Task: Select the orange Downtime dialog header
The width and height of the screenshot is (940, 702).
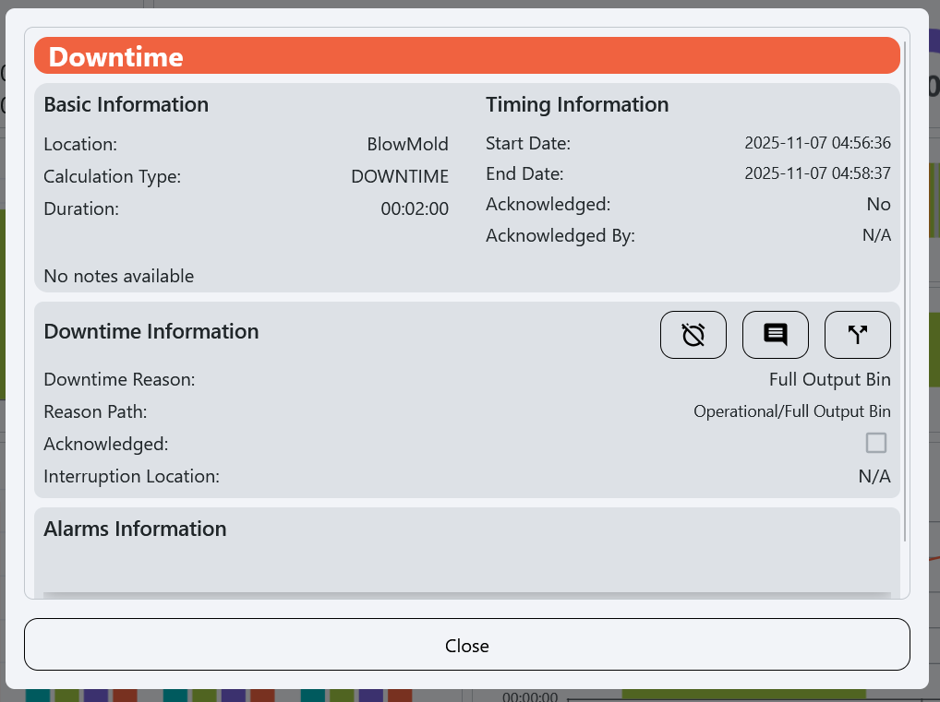Action: coord(466,54)
